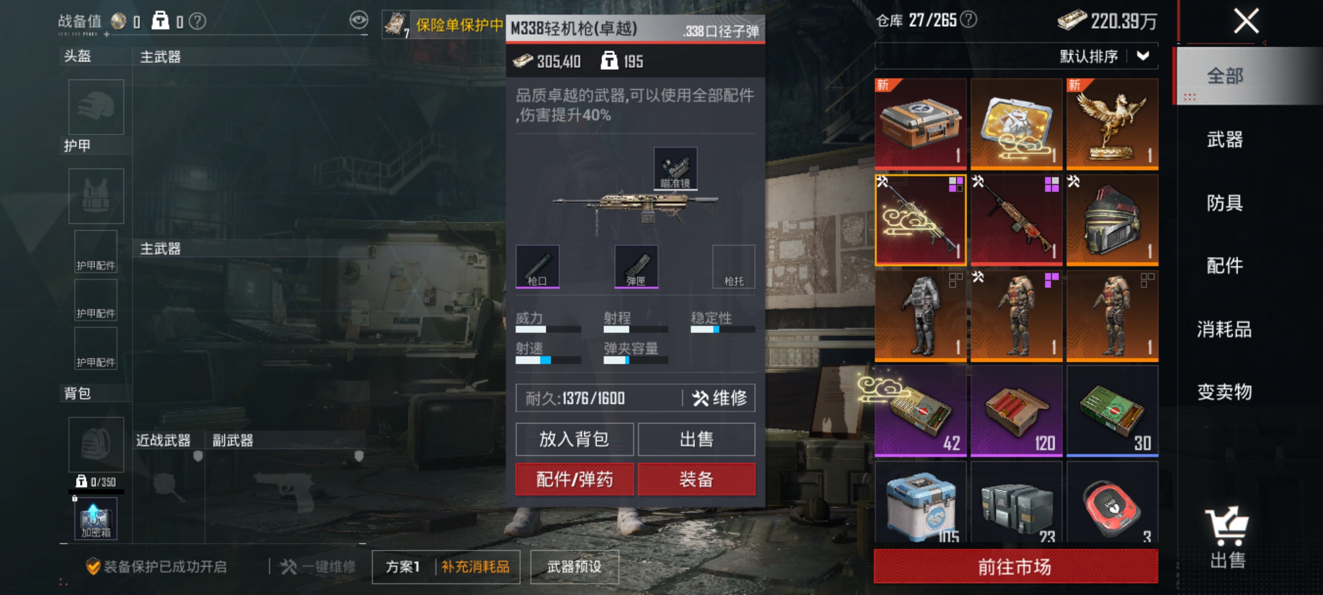Click the go to market button (前往市场)
Viewport: 1323px width, 595px height.
click(1015, 567)
